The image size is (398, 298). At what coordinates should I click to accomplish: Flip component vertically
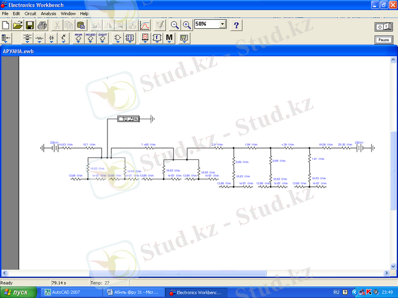pos(120,25)
